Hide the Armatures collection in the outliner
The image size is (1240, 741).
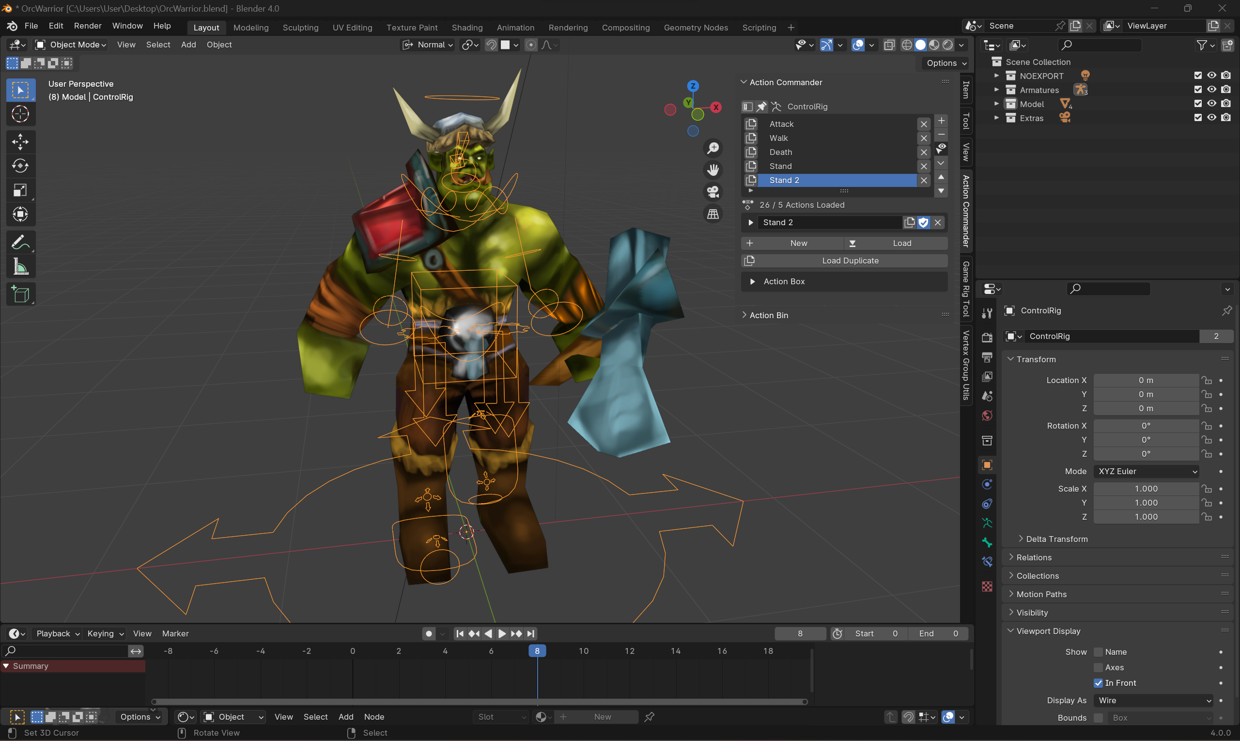click(x=1212, y=90)
